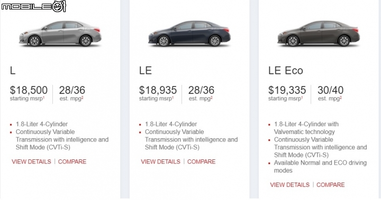Click the $19,335 starting MSRP price

[x=287, y=90]
